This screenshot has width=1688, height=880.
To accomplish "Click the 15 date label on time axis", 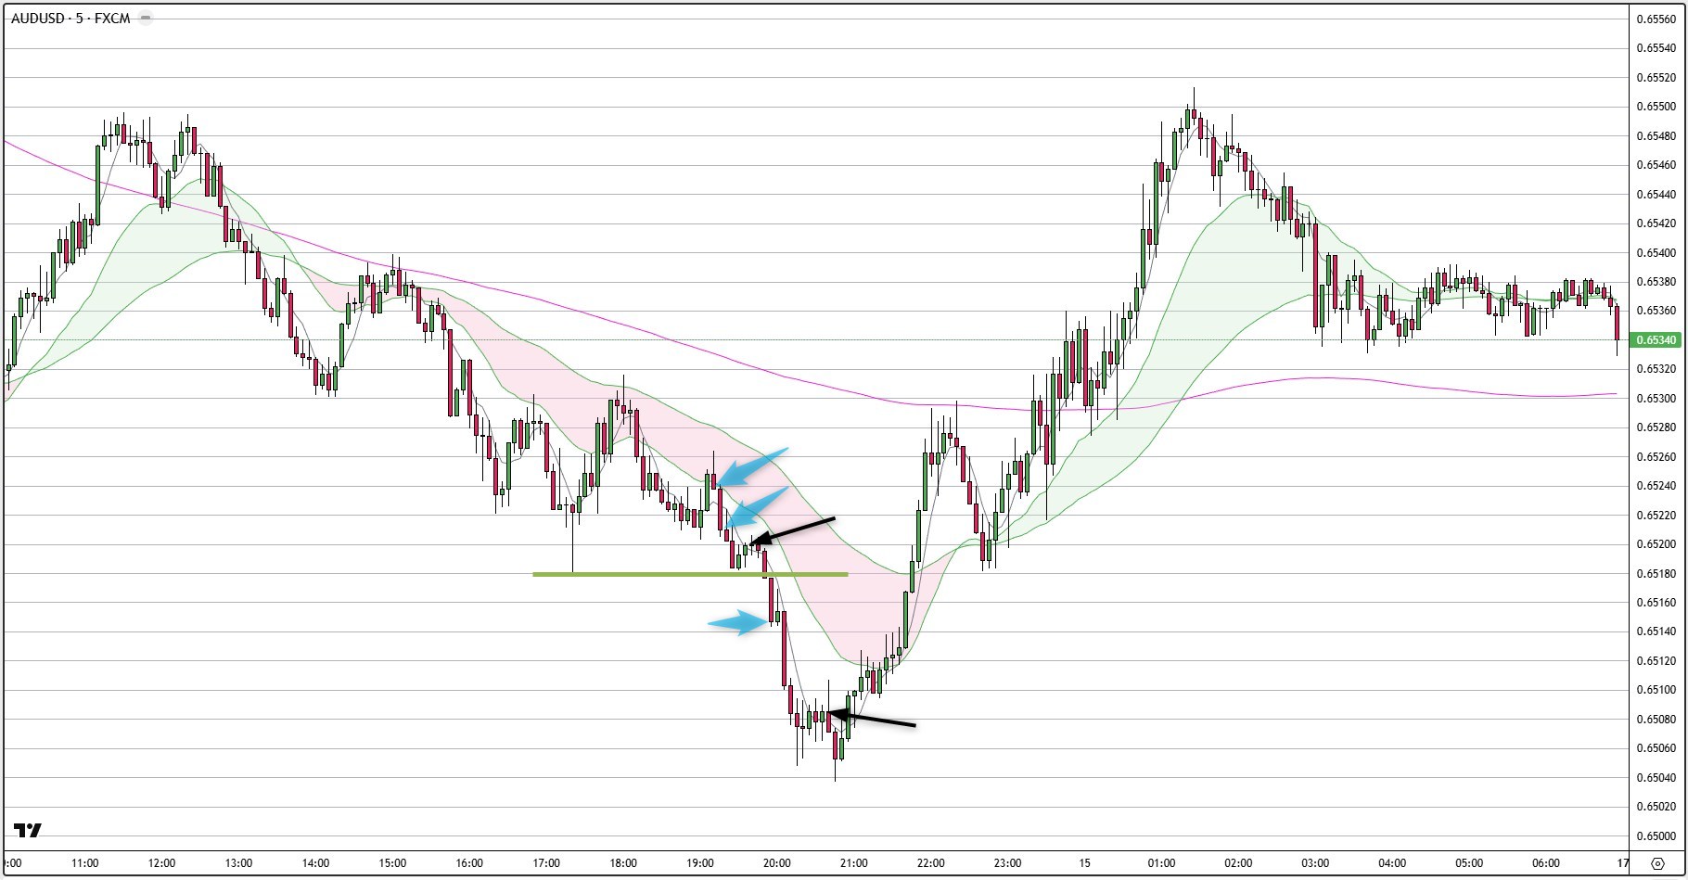I will pyautogui.click(x=1084, y=863).
